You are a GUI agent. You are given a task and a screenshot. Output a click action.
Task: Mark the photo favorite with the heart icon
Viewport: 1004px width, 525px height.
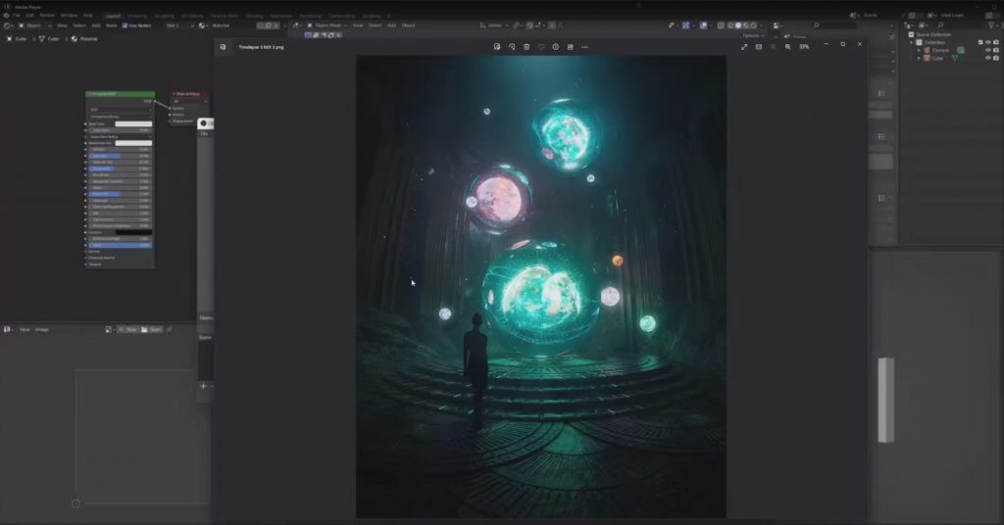[541, 47]
